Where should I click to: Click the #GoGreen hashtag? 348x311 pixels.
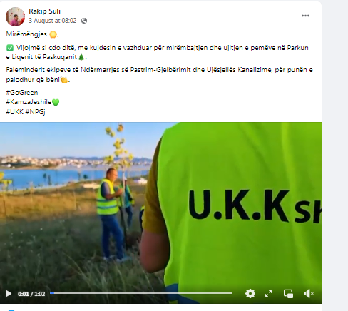coord(22,93)
